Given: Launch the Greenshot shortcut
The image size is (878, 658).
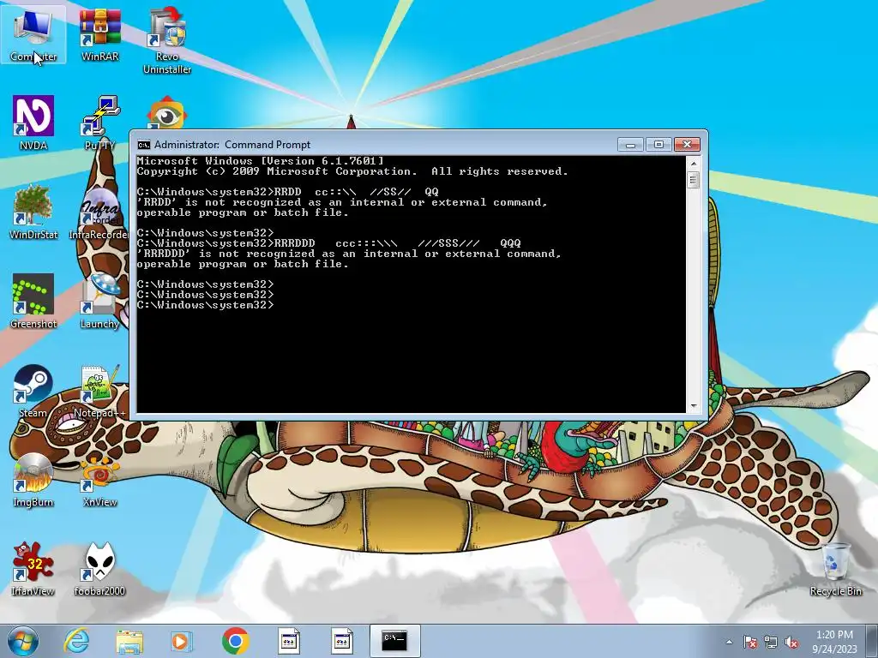Looking at the screenshot, I should pos(33,302).
